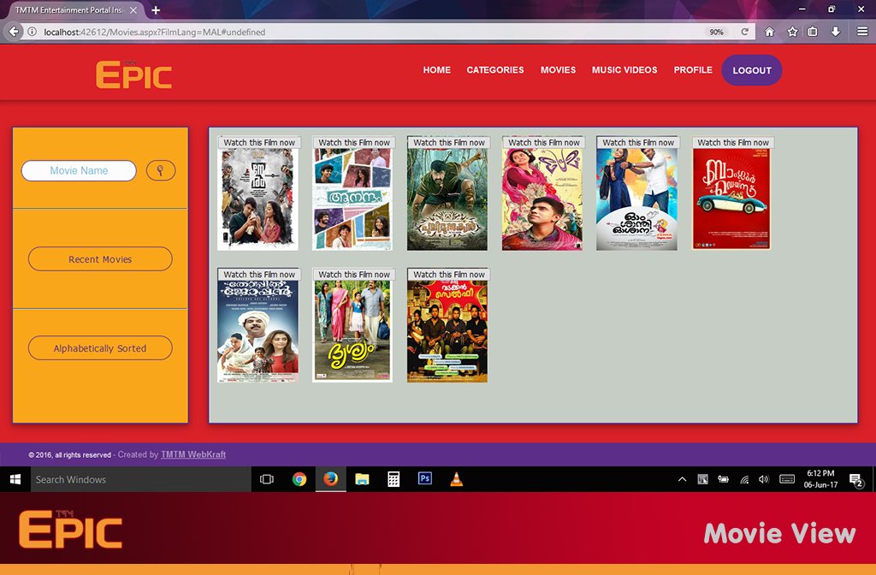Open the browser home page icon

[x=769, y=32]
